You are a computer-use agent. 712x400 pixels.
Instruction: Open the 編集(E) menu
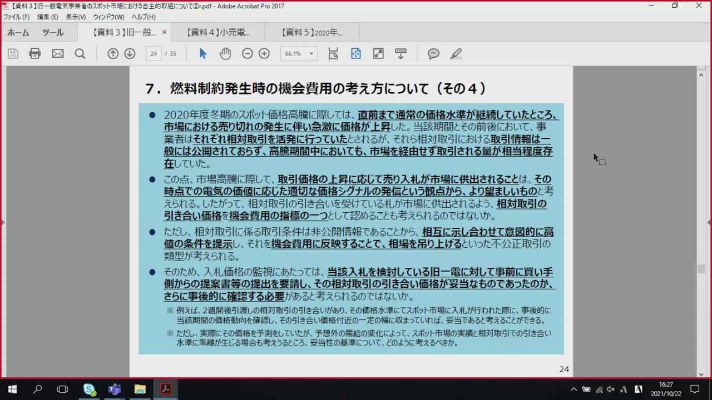click(47, 17)
